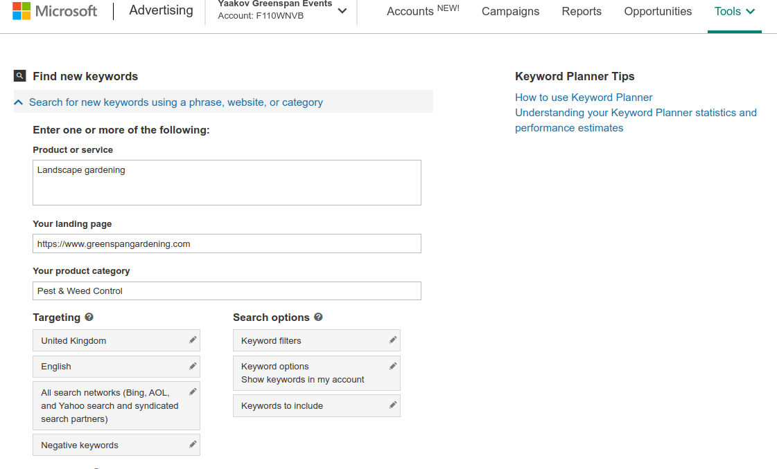Open the Search options help icon

tap(318, 317)
